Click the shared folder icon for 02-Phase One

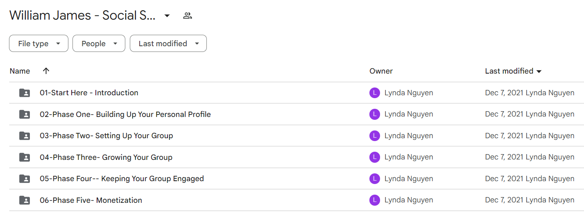(x=25, y=114)
